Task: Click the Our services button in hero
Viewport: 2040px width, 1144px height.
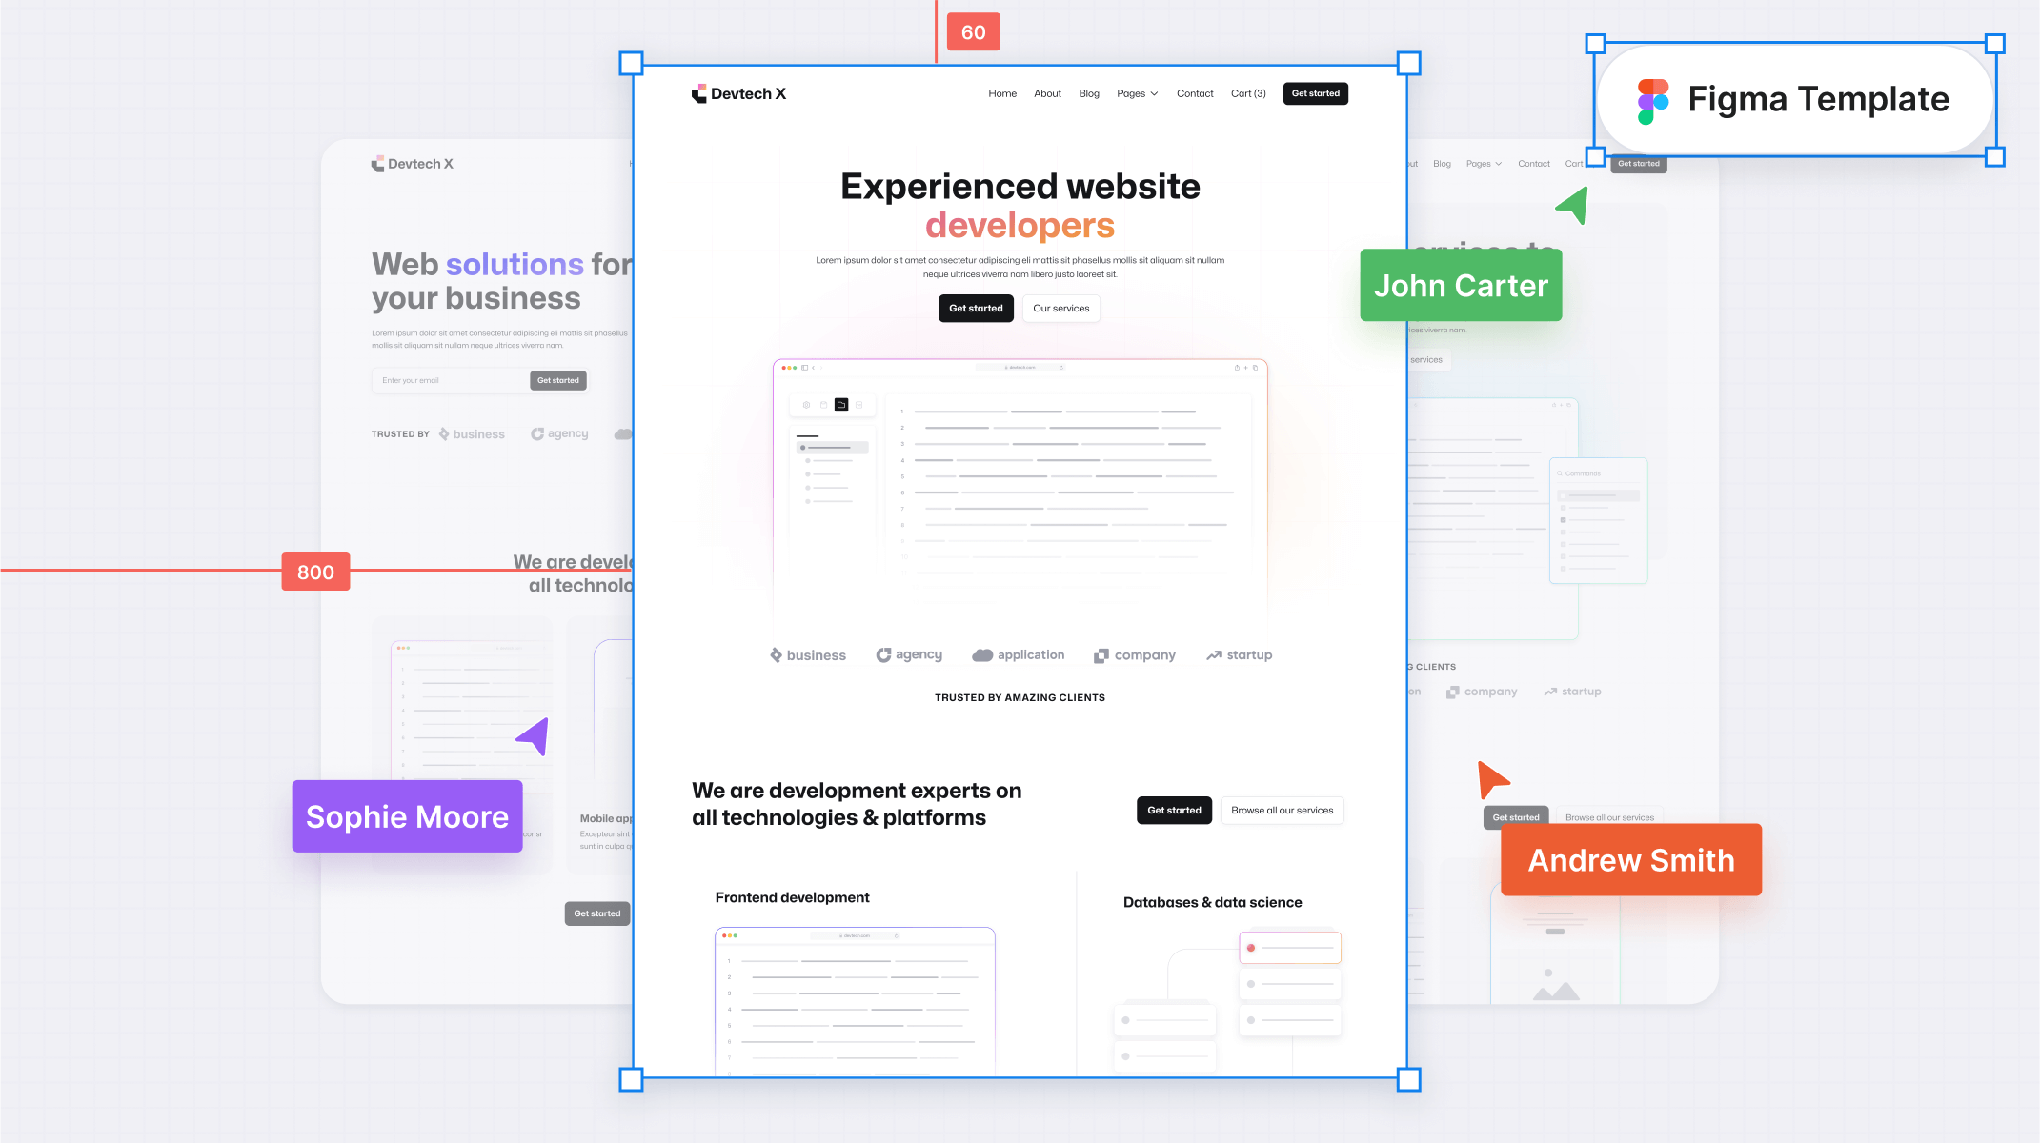Action: [x=1060, y=308]
